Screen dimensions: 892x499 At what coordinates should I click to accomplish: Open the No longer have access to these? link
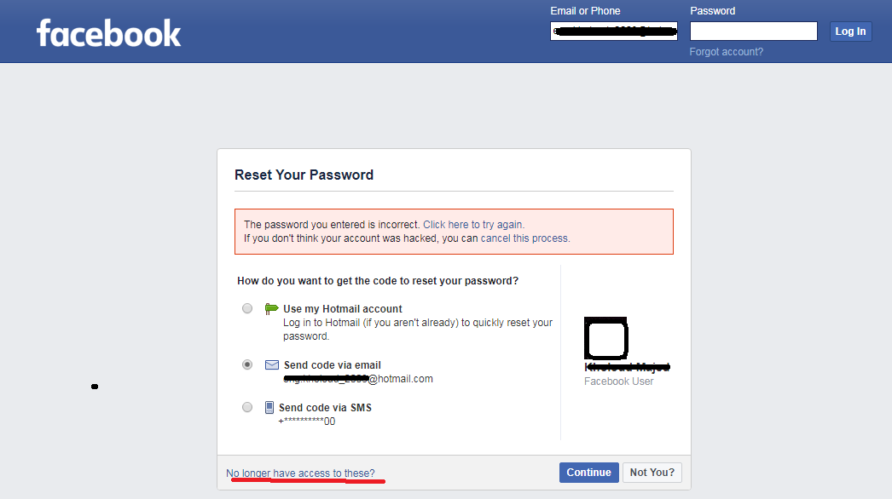point(300,473)
